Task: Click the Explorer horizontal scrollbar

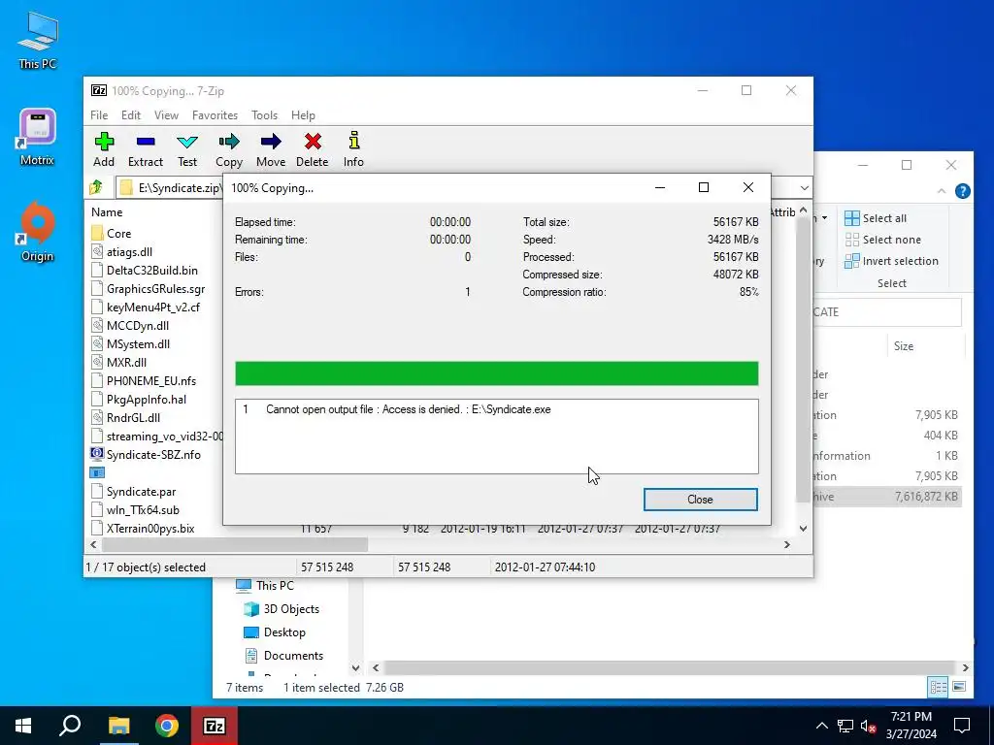Action: click(670, 667)
